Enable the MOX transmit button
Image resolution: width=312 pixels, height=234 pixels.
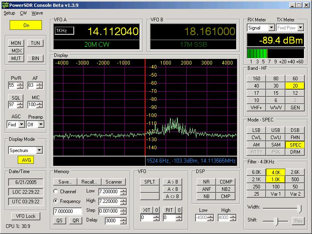point(16,51)
